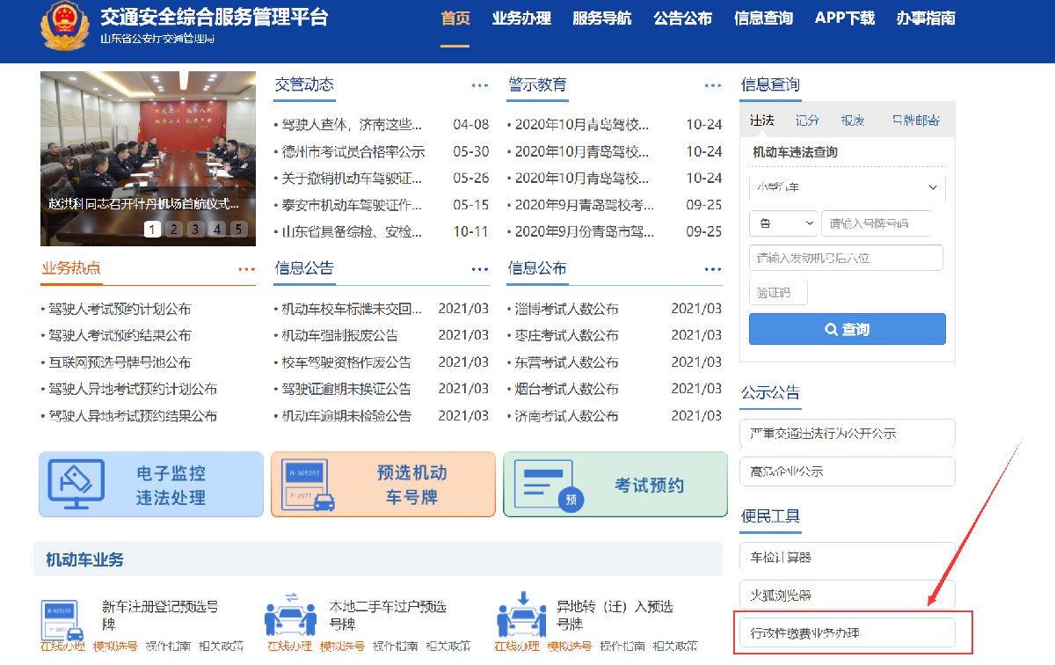Expand more items beside 业务热点 heading

[x=246, y=269]
